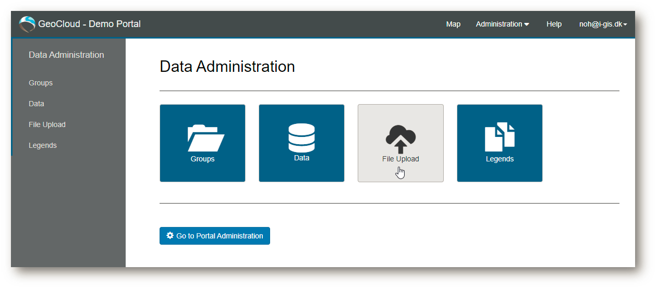The height and width of the screenshot is (289, 657).
Task: Click the Data Administration sidebar header
Action: click(66, 55)
